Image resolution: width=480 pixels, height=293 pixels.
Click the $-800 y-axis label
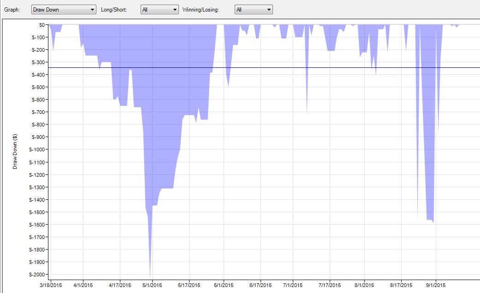pyautogui.click(x=38, y=125)
